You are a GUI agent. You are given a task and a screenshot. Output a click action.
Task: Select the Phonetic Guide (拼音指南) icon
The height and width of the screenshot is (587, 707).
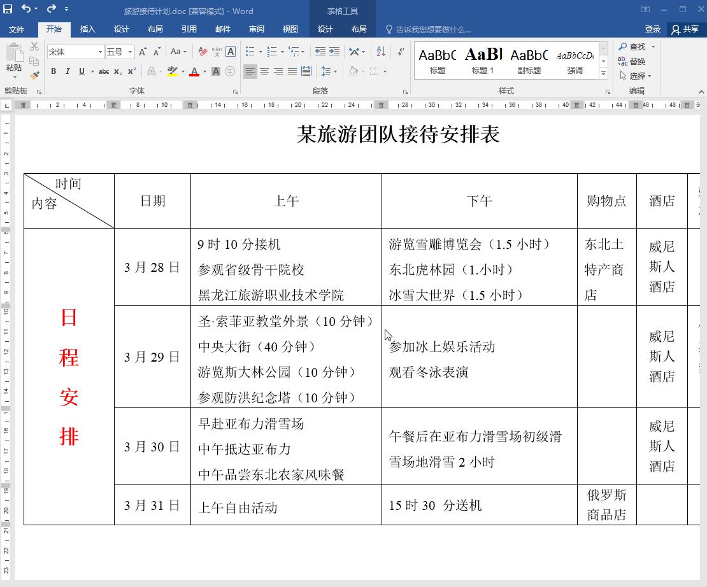[217, 51]
